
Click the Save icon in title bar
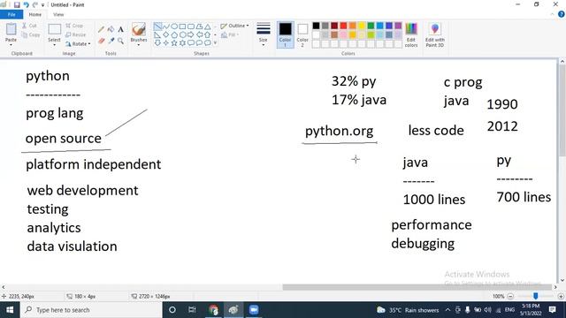click(17, 4)
